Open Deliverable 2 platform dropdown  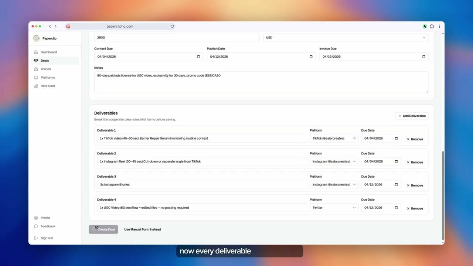tap(334, 161)
